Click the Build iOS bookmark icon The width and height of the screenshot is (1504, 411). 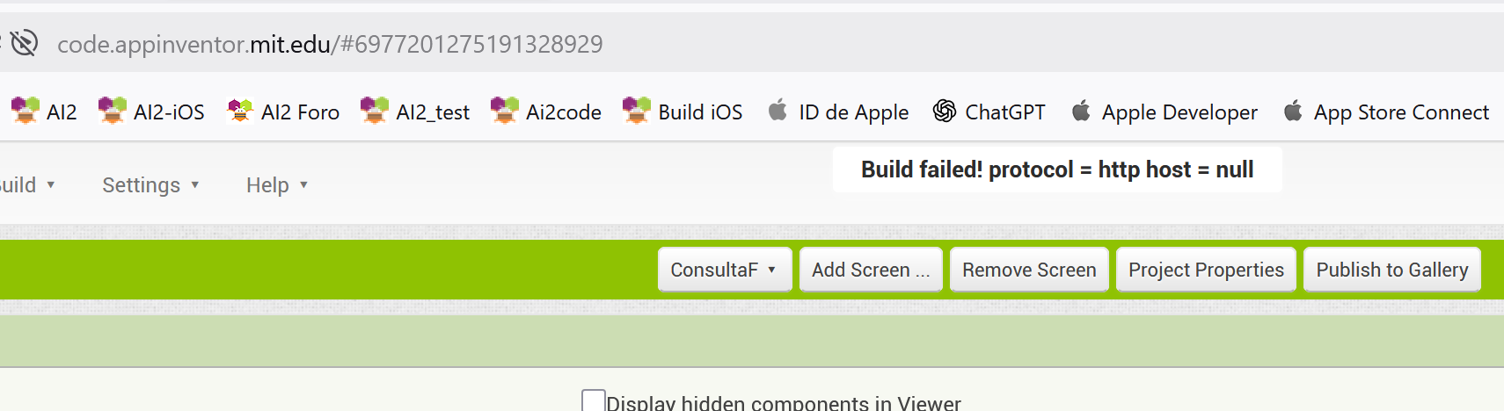click(636, 112)
